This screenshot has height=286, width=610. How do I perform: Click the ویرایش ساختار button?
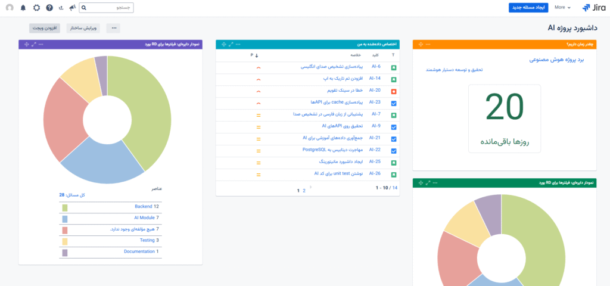point(83,28)
